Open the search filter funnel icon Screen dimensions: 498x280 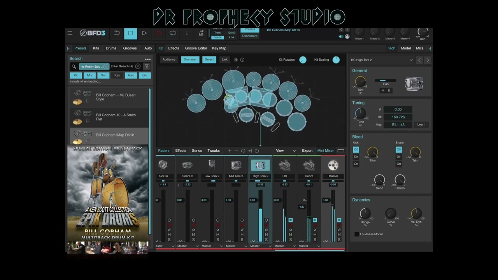[x=147, y=66]
